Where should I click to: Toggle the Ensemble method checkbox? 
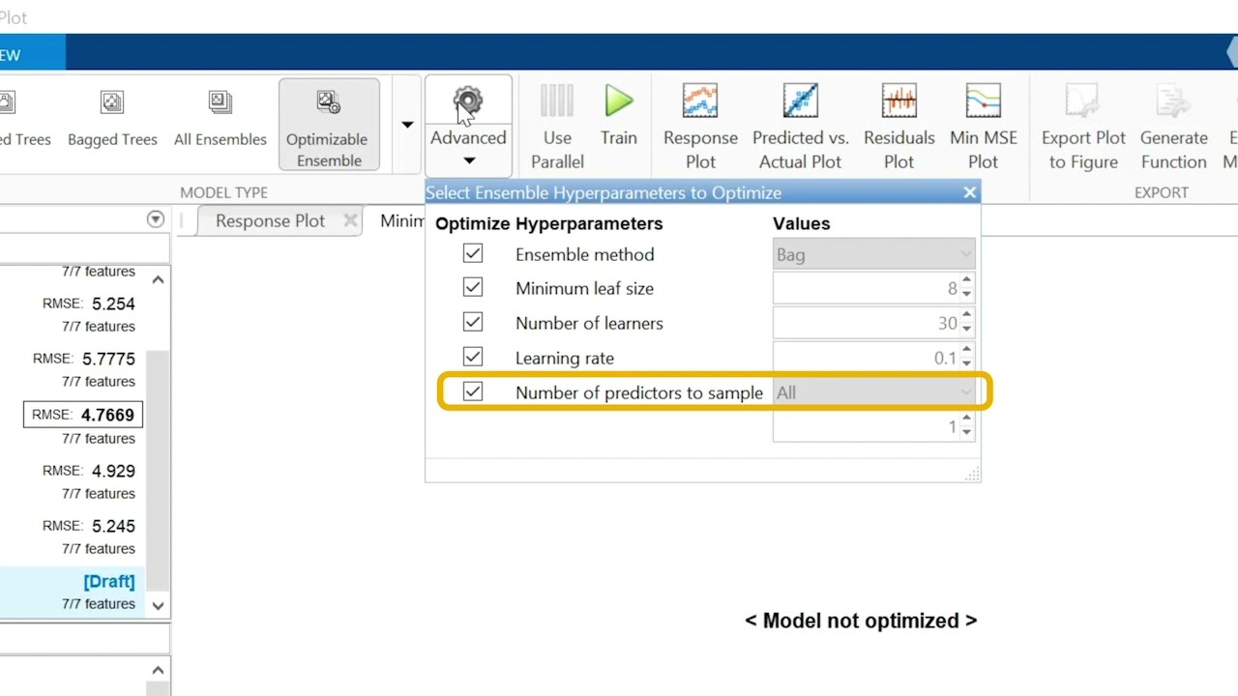pyautogui.click(x=473, y=254)
